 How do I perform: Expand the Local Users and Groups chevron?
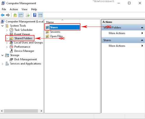[7, 43]
